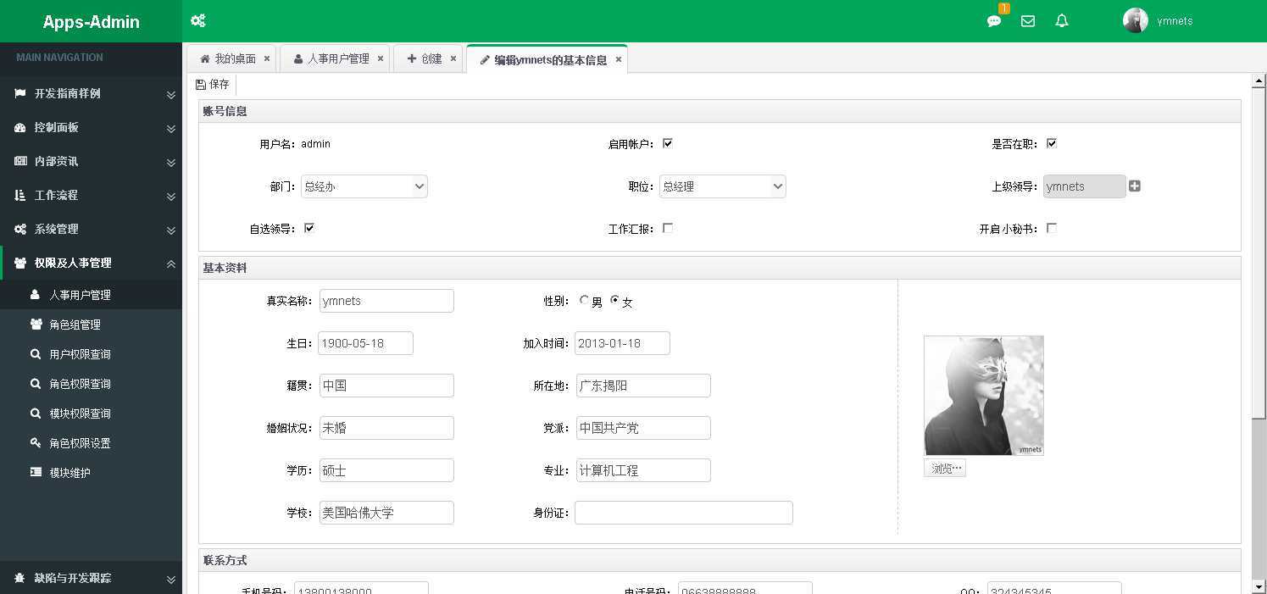1267x594 pixels.
Task: Click the search icon beside 模块权限查询
Action: [36, 414]
